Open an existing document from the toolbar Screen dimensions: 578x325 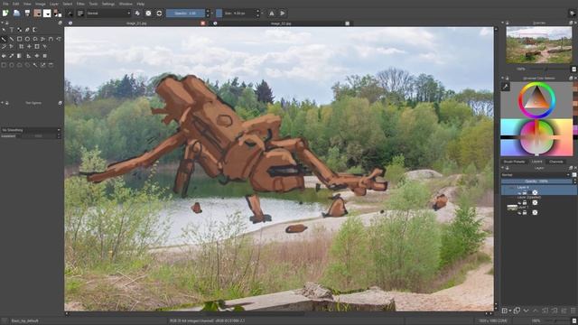pos(16,13)
